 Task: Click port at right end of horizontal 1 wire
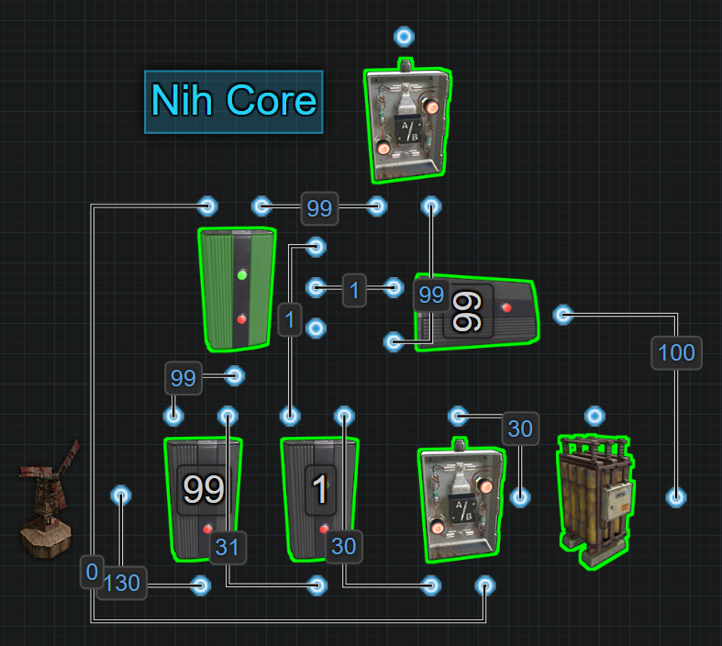coord(394,288)
